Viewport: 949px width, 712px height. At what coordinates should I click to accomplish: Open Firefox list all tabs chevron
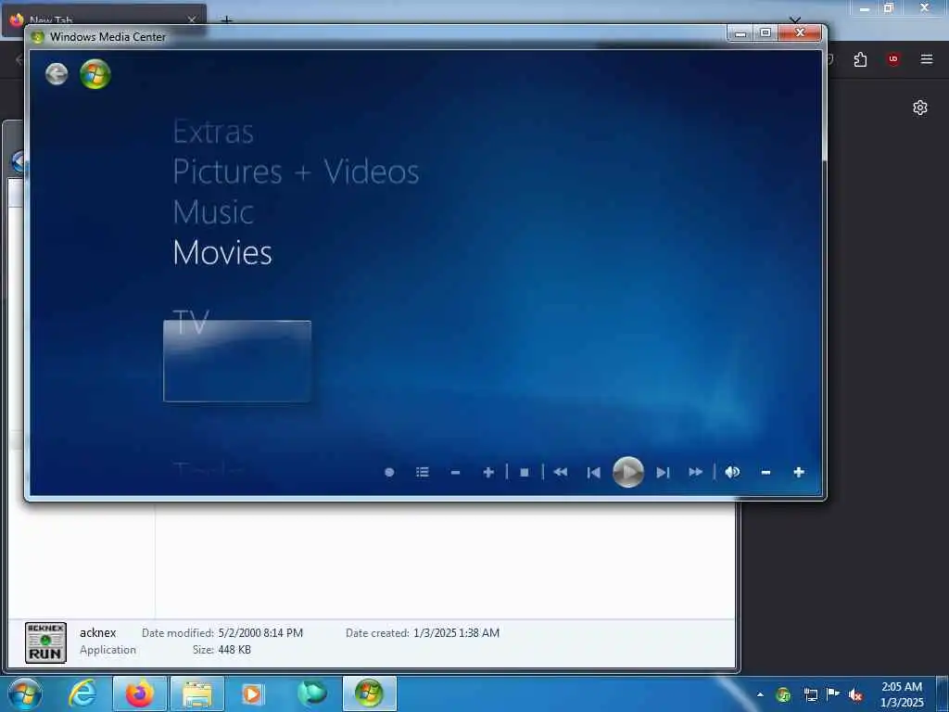click(794, 20)
